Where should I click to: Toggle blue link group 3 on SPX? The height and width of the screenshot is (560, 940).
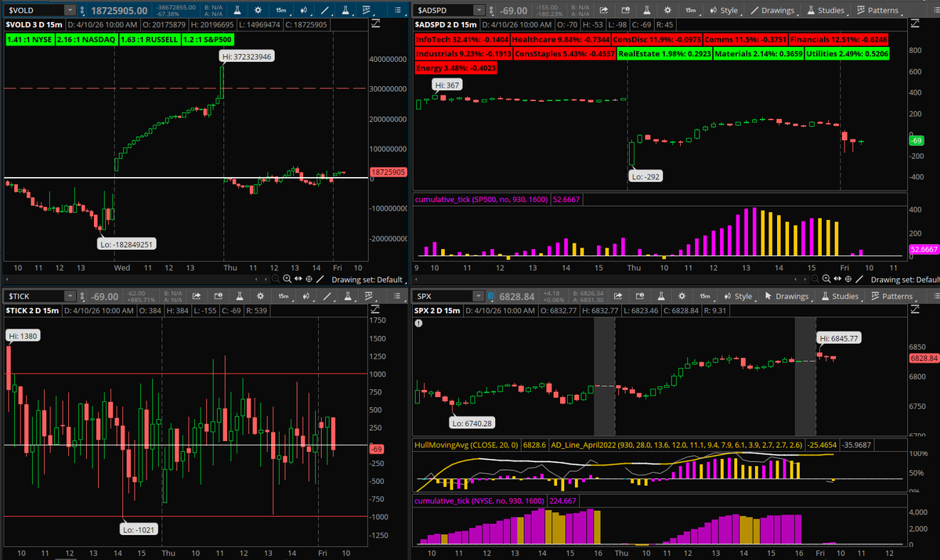point(490,296)
